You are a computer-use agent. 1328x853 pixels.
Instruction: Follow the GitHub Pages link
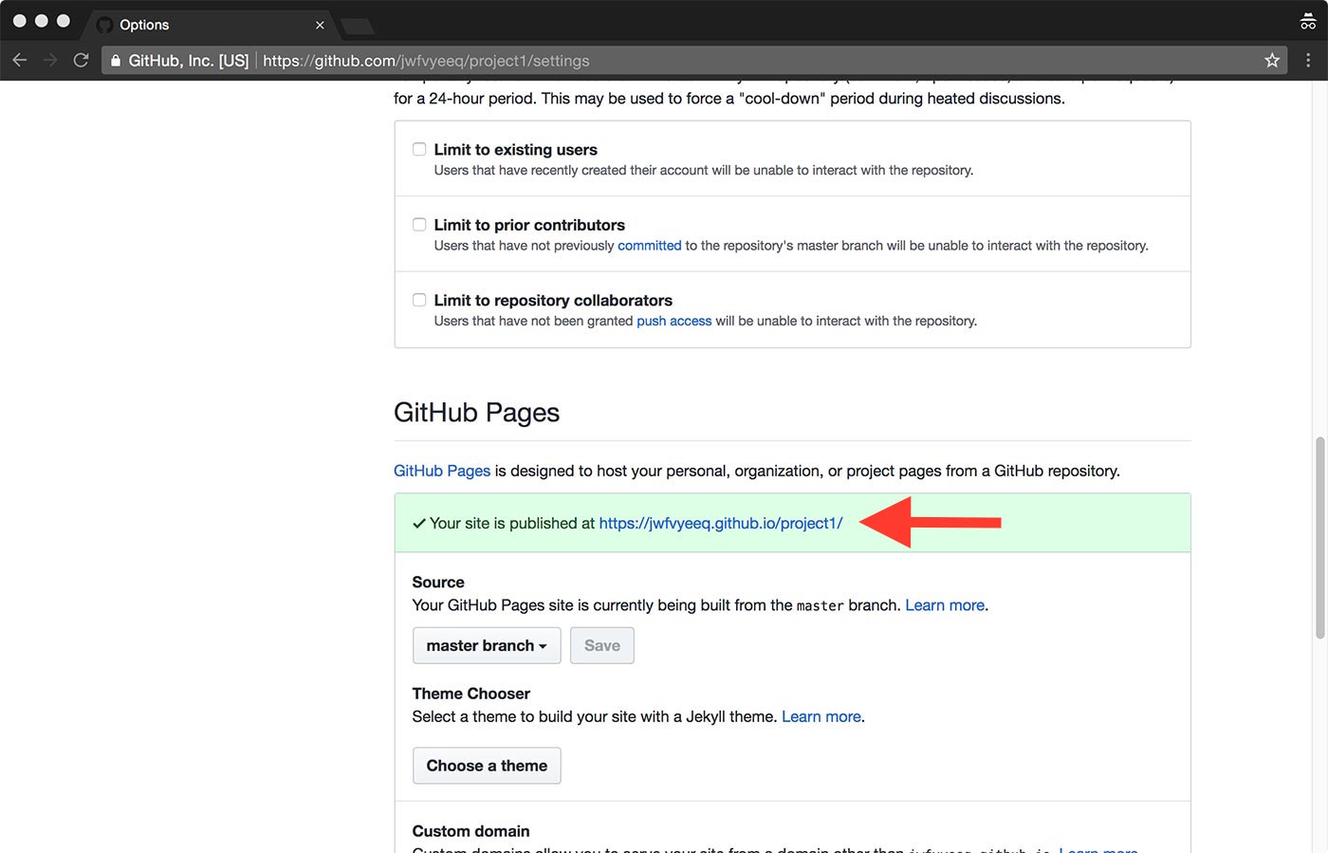pos(442,471)
